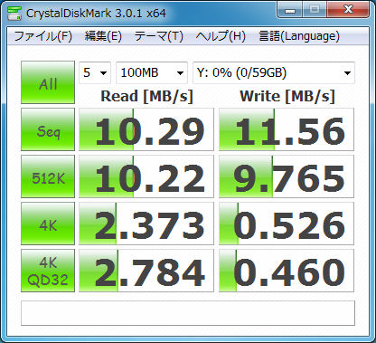The image size is (376, 343).
Task: Click the Read [MB/s] column header
Action: [x=146, y=97]
